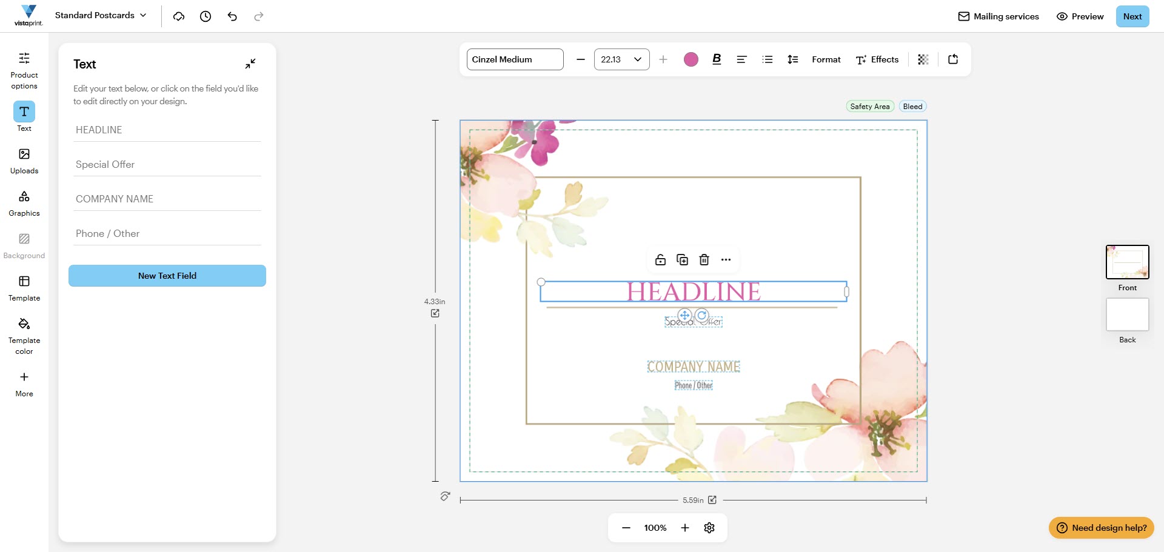Duplicate the selected text element
The width and height of the screenshot is (1164, 552).
click(x=683, y=260)
